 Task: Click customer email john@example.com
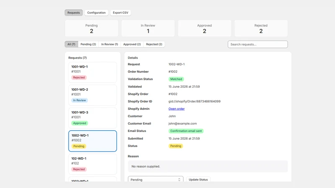pyautogui.click(x=183, y=123)
